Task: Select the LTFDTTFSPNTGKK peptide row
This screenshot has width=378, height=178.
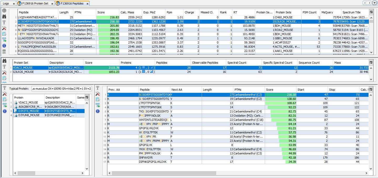Action: point(238,107)
